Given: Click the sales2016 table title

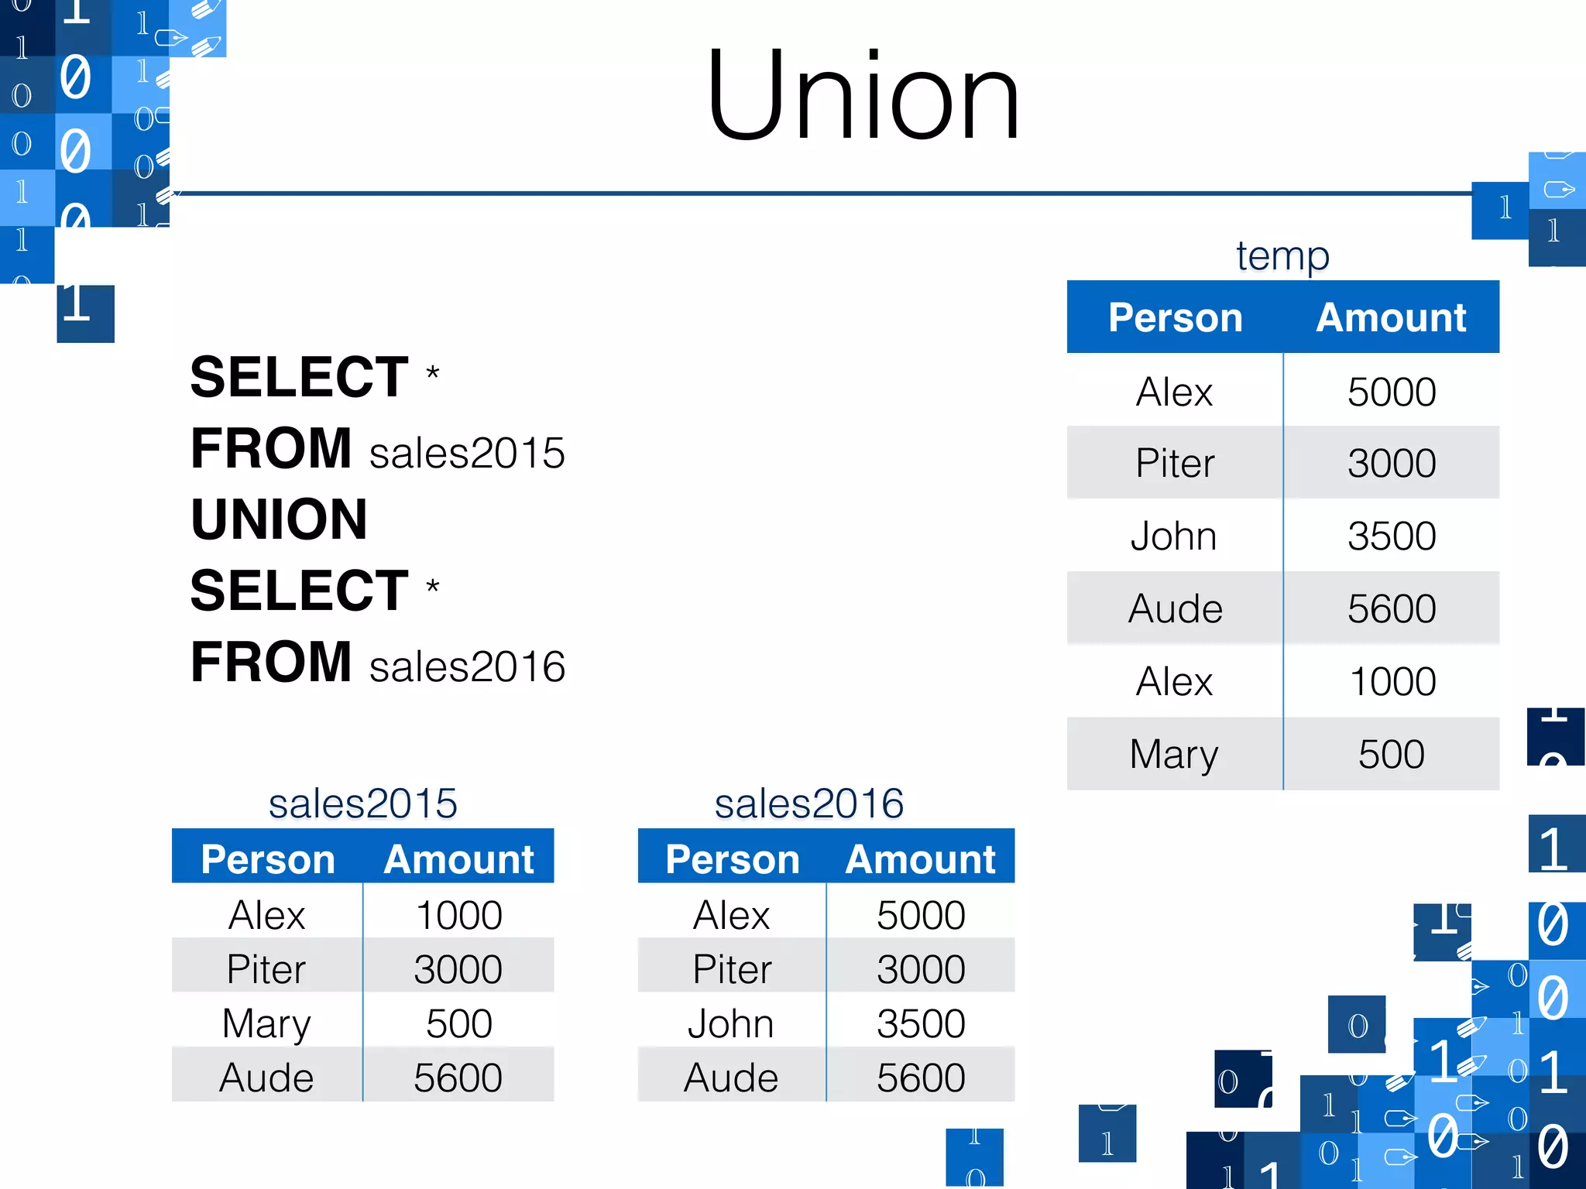Looking at the screenshot, I should tap(809, 804).
